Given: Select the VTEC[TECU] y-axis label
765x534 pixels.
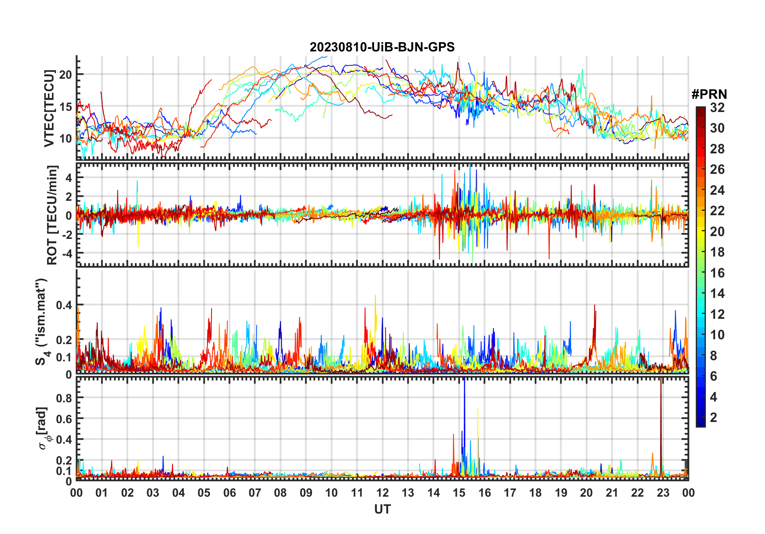Looking at the screenshot, I should click(49, 108).
